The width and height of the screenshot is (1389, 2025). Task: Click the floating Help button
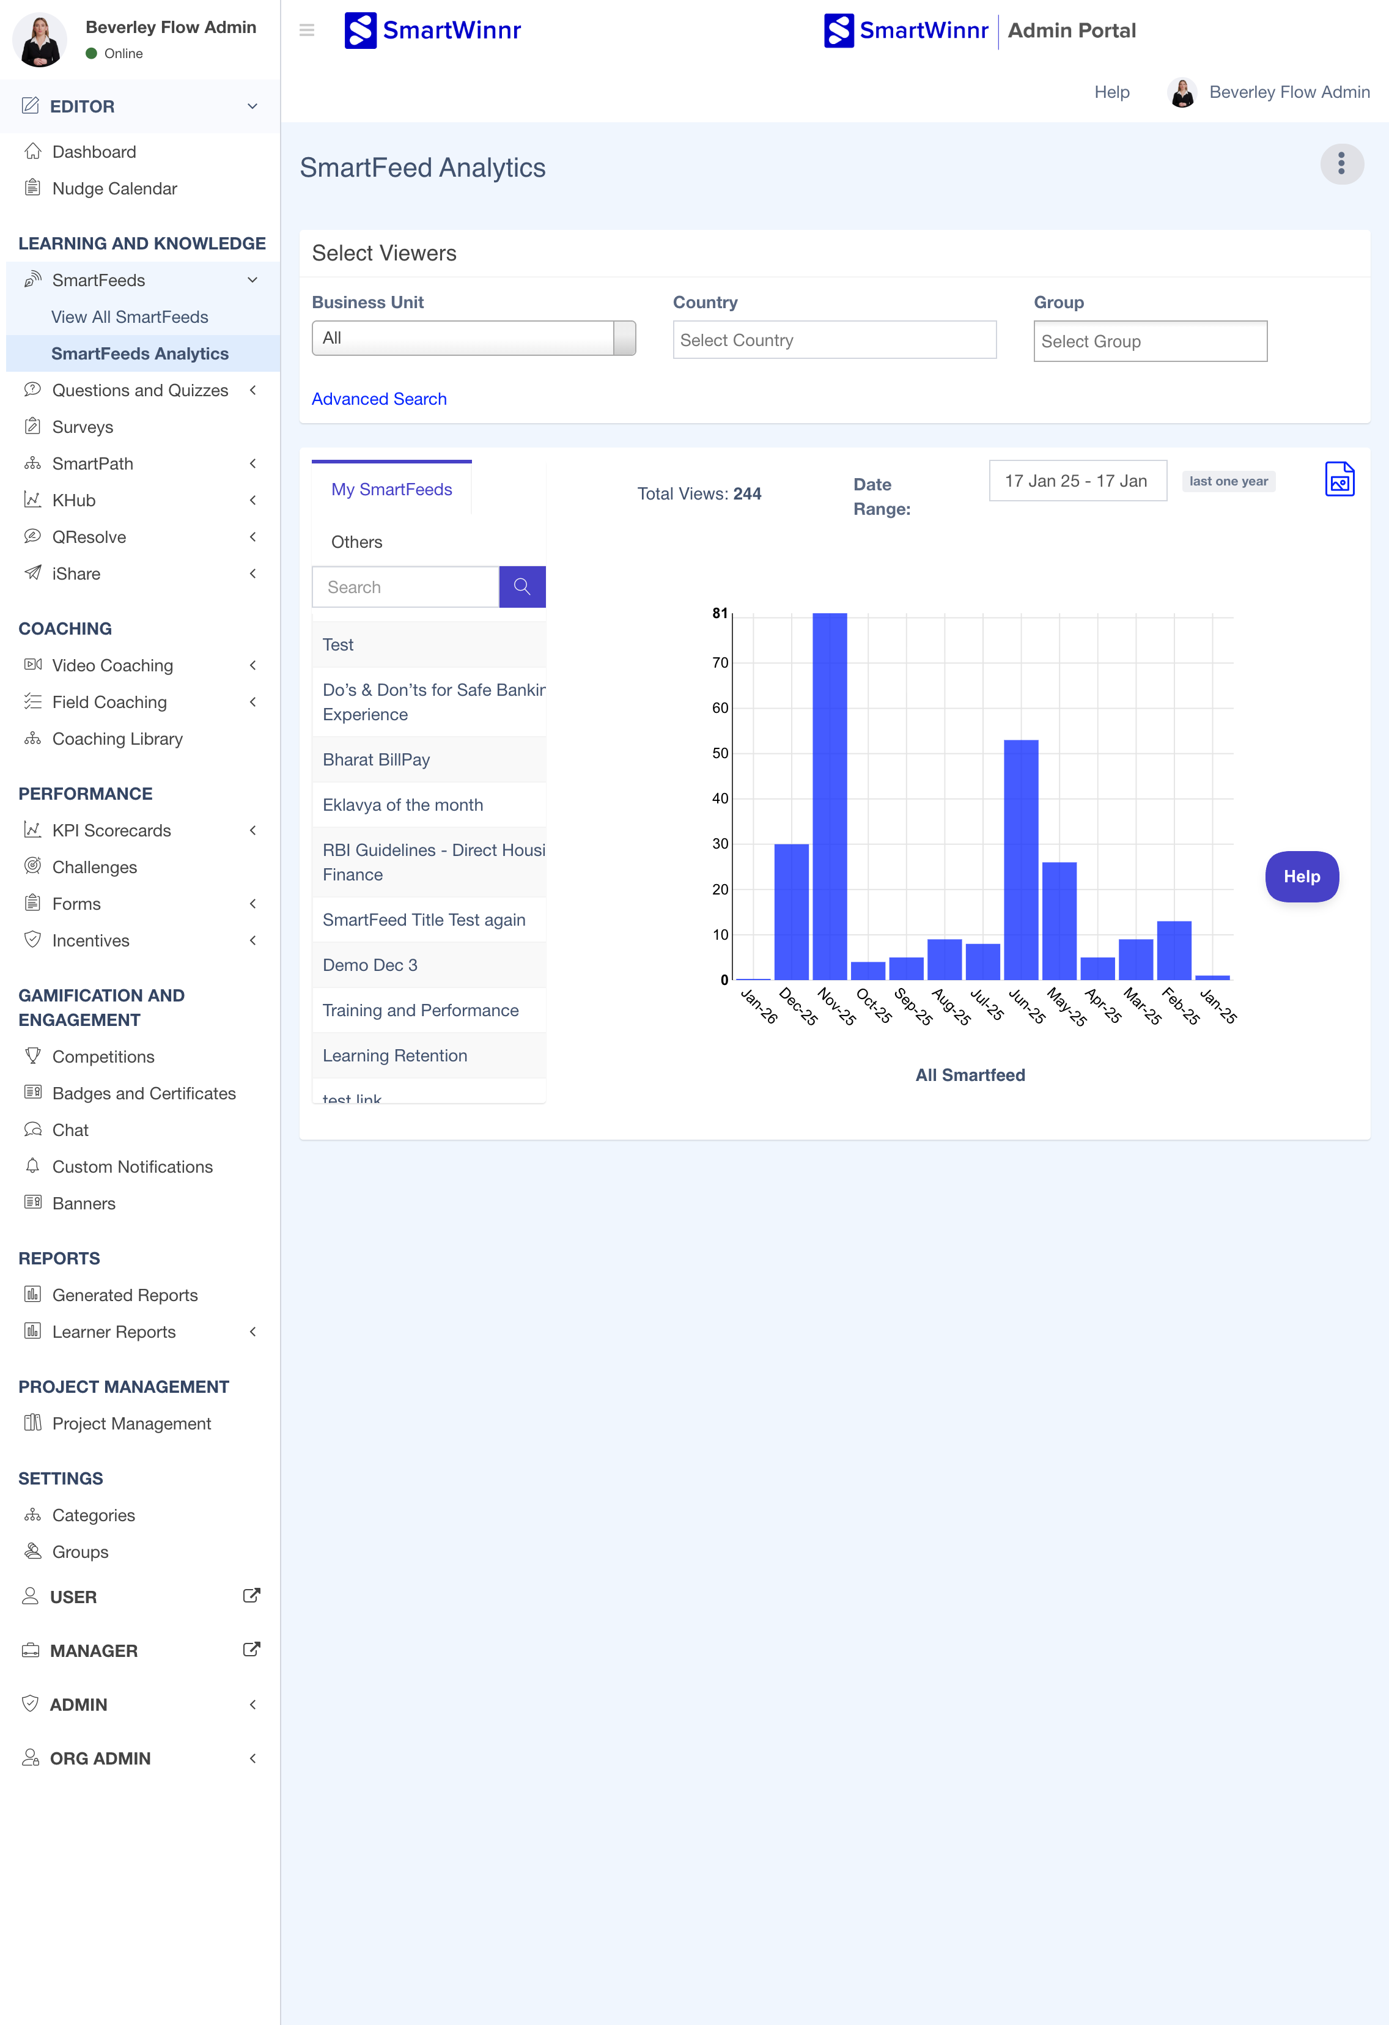(x=1301, y=877)
